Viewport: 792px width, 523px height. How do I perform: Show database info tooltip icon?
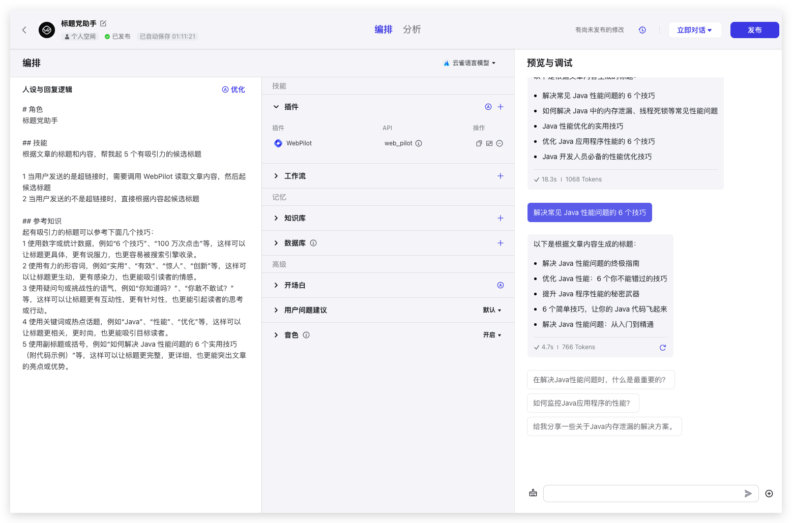click(313, 243)
